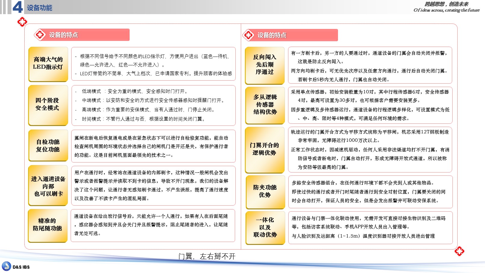Click the text 有一方刷卡后，另一方的人要通过时

coord(370,57)
